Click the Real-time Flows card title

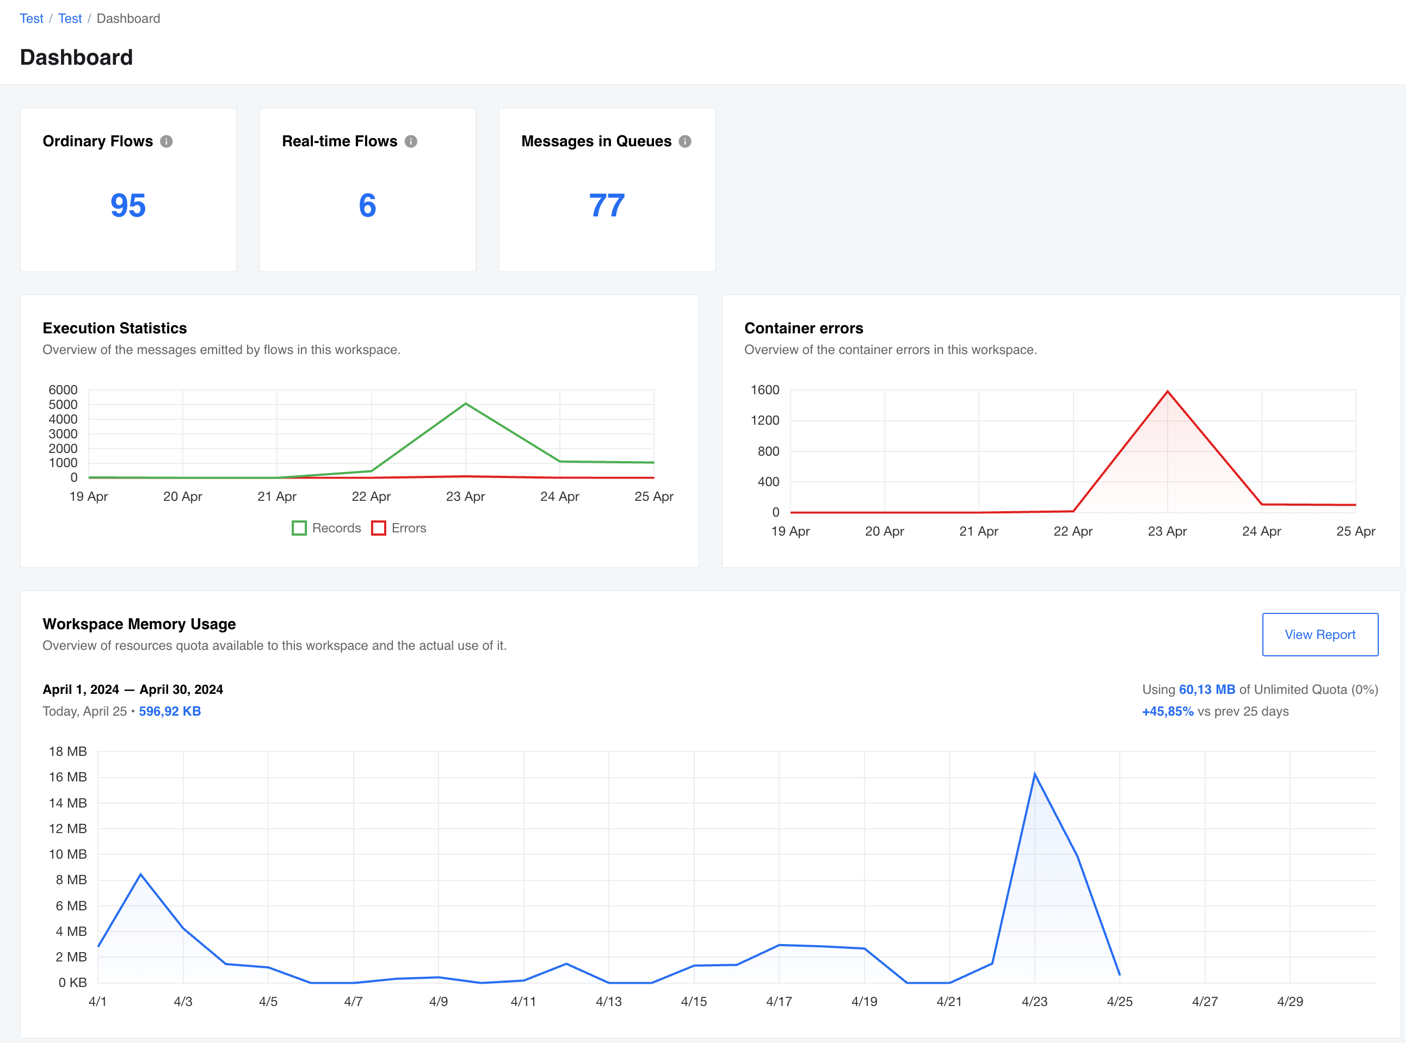[x=340, y=141]
